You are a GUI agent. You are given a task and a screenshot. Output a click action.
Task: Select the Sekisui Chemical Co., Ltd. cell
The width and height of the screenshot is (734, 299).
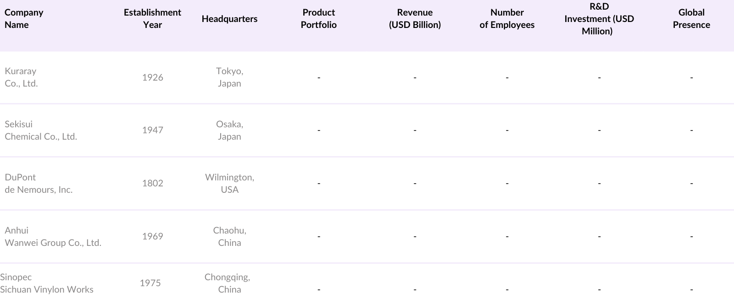(x=41, y=130)
